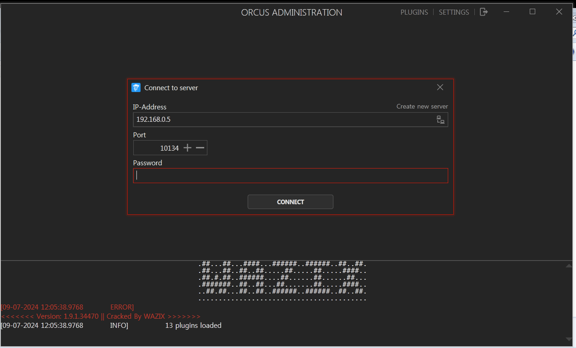Follow the Create new server link
Viewport: 576px width, 348px height.
422,106
